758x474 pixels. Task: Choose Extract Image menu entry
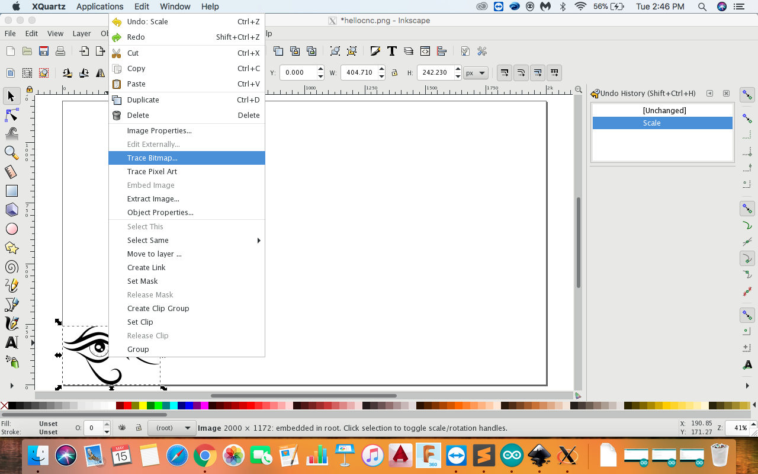point(187,198)
